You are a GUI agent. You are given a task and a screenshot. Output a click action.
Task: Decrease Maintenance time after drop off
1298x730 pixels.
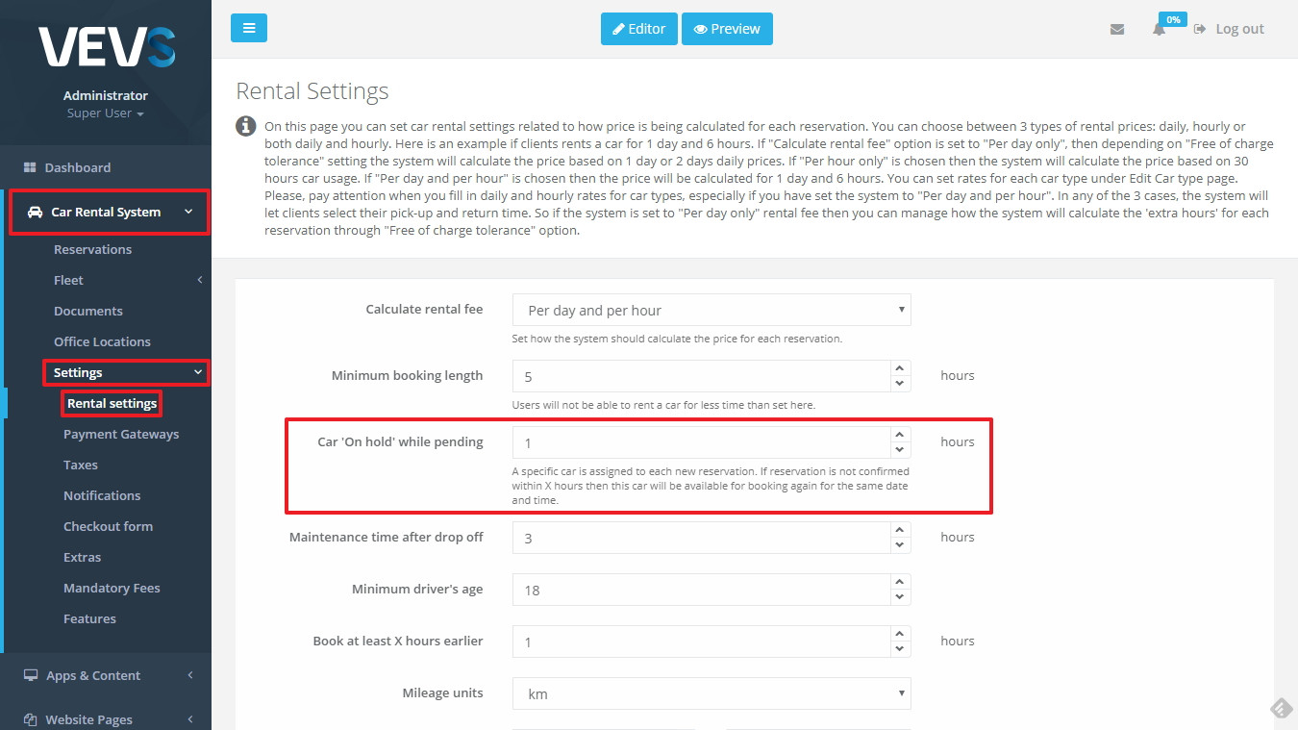pos(900,545)
